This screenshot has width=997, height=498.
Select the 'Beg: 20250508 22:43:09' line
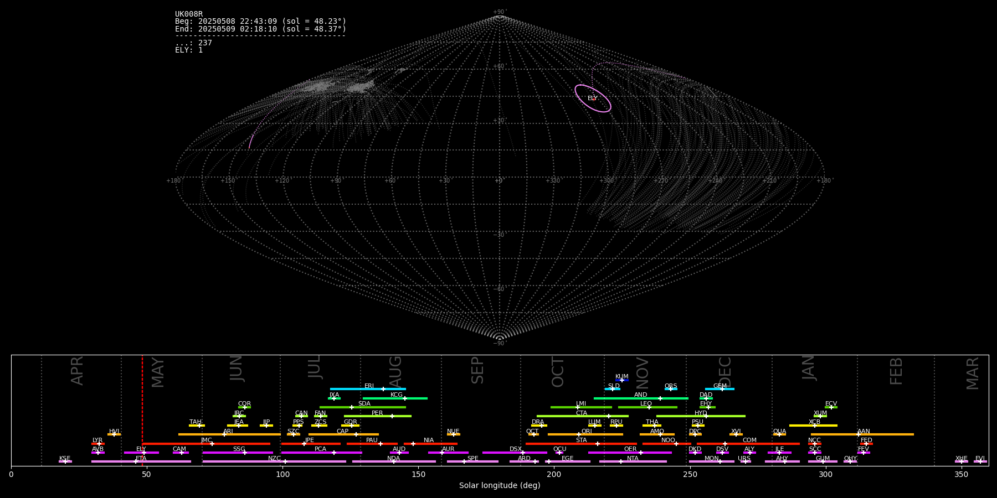260,22
